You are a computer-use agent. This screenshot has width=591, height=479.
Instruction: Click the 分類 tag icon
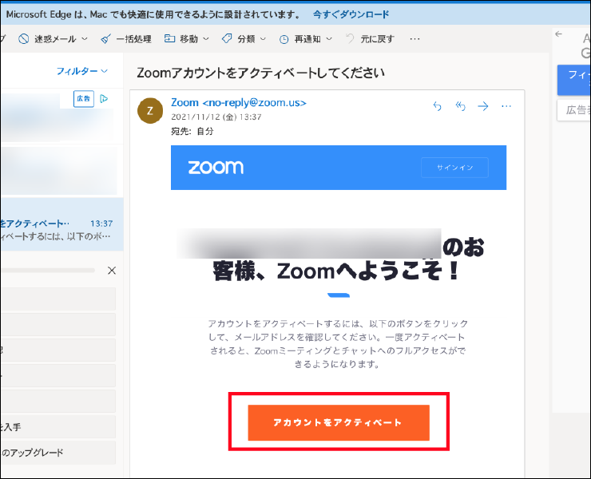pos(227,38)
